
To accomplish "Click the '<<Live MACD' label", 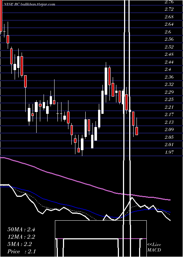I will click(x=154, y=247).
